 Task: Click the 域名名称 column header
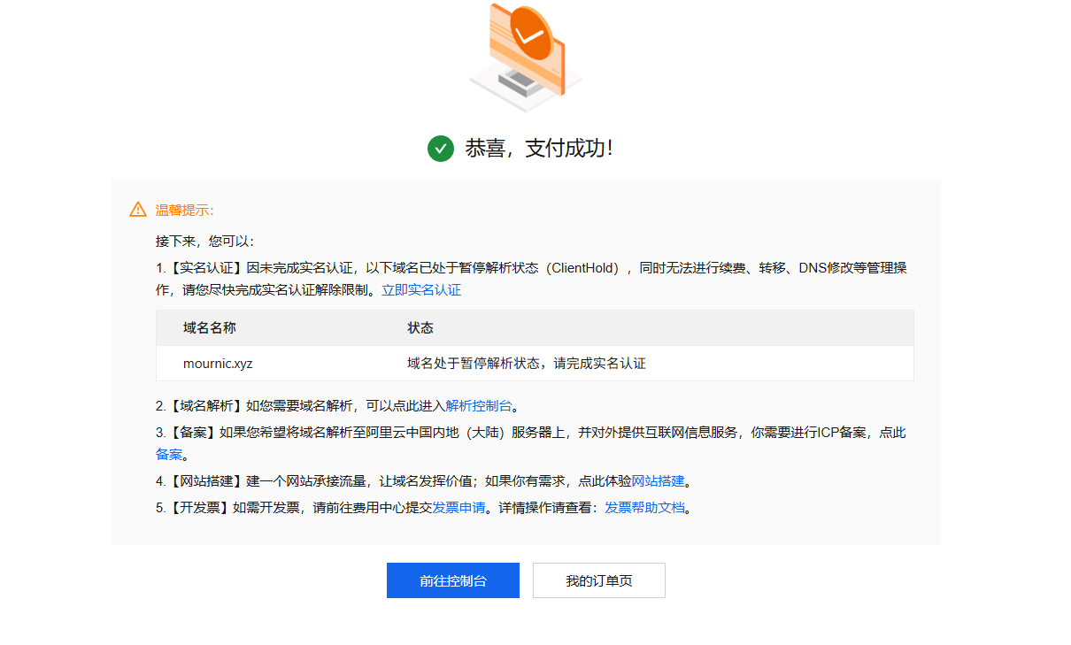[x=210, y=328]
